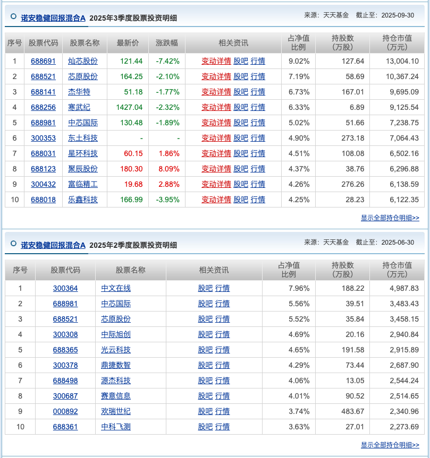Open 行情 for 芯原股份 in Q2 table

click(x=222, y=319)
